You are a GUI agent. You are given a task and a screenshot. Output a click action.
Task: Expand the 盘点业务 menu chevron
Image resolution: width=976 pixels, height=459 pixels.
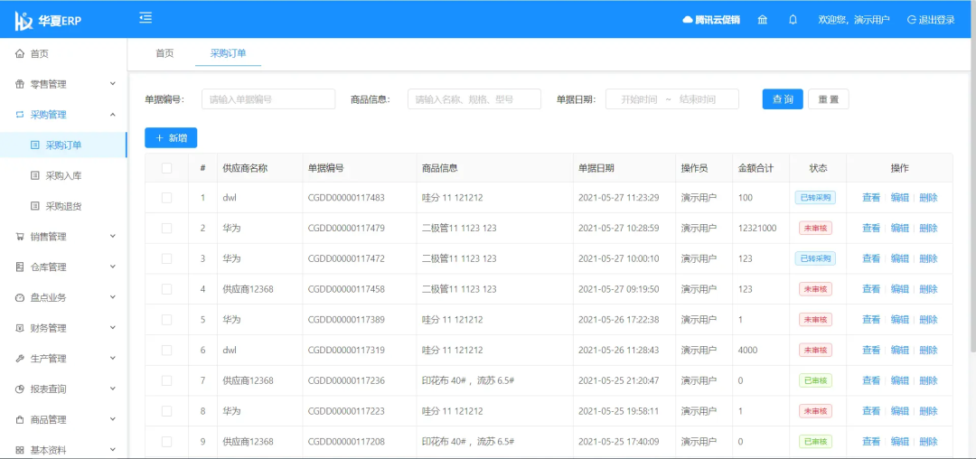pos(113,297)
